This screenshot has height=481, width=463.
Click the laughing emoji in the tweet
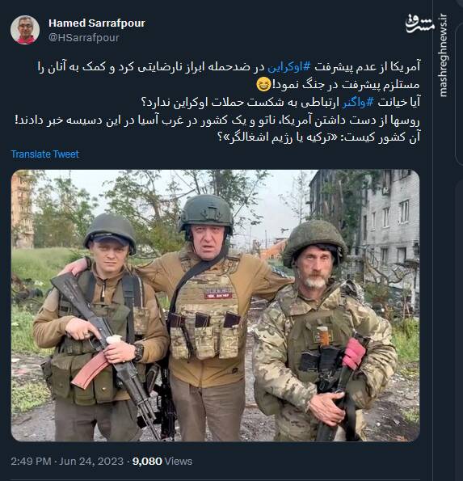263,84
